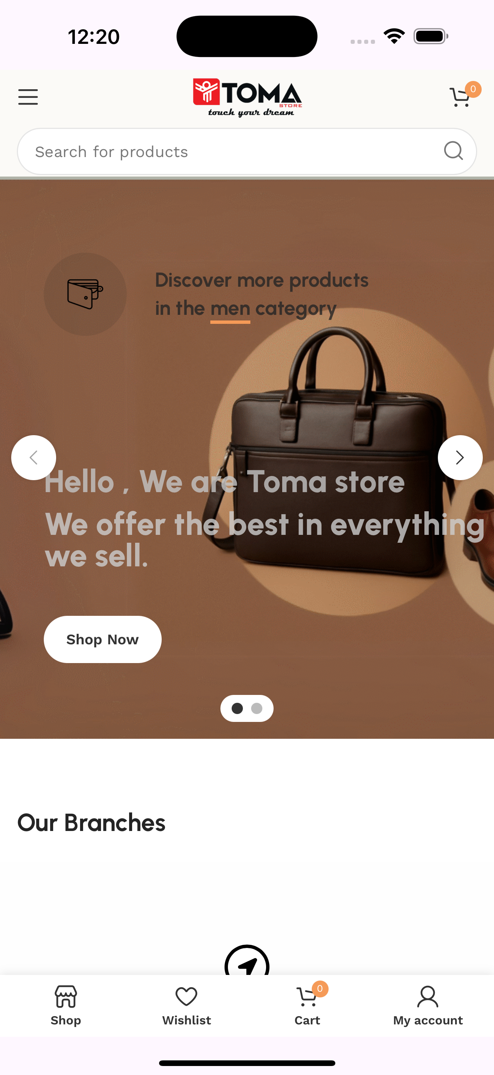Click the underlined men category word

pos(230,310)
